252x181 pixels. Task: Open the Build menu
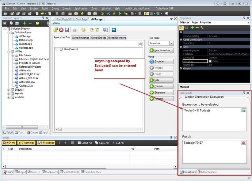(45, 8)
